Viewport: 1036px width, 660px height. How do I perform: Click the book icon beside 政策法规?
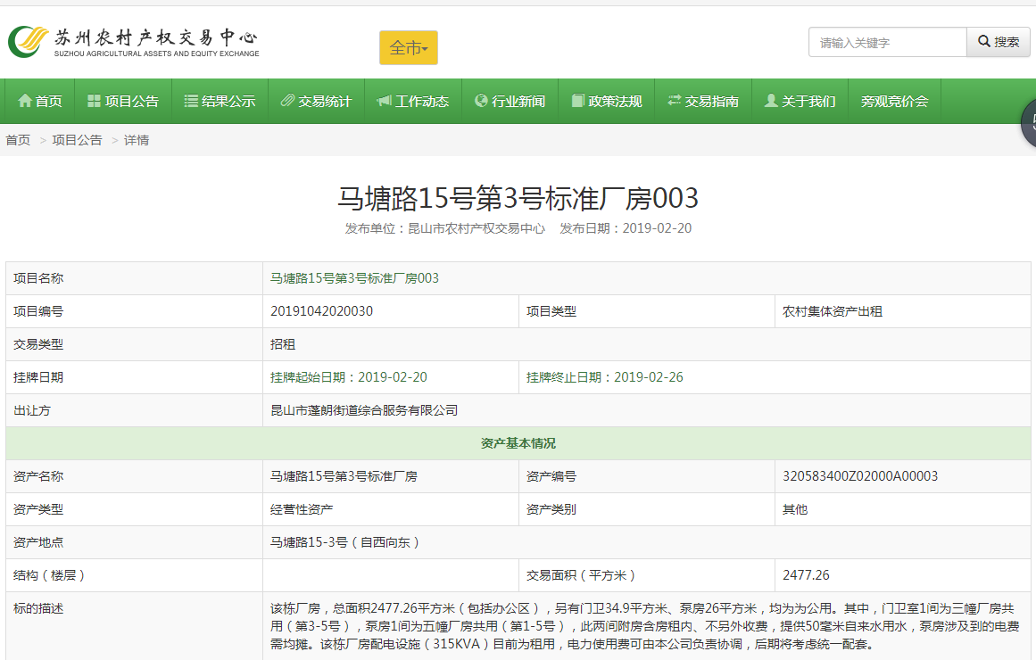(577, 102)
